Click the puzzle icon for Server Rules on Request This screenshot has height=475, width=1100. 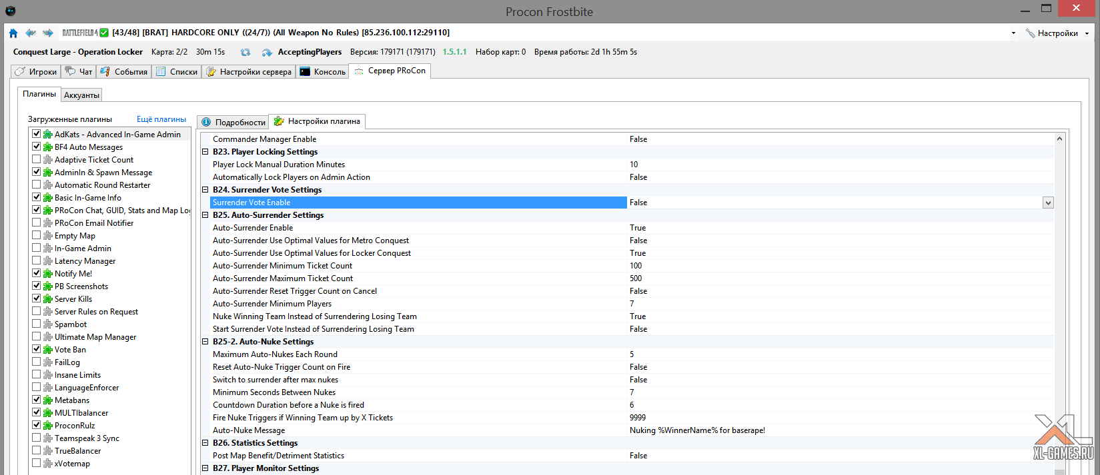48,312
